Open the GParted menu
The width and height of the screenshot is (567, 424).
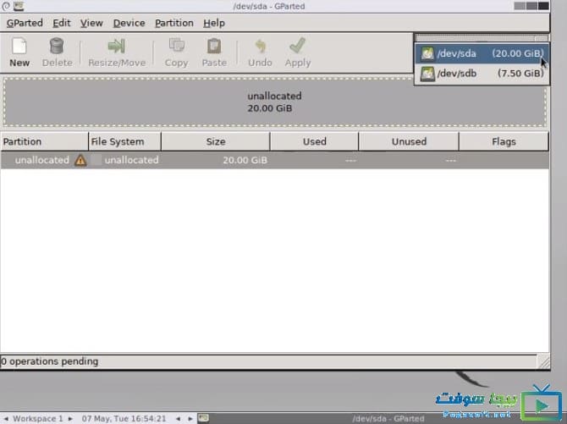coord(25,23)
